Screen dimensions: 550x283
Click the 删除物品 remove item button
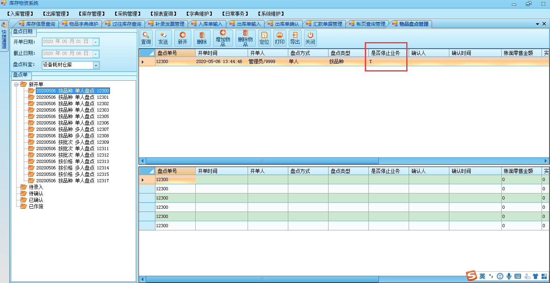click(x=245, y=38)
